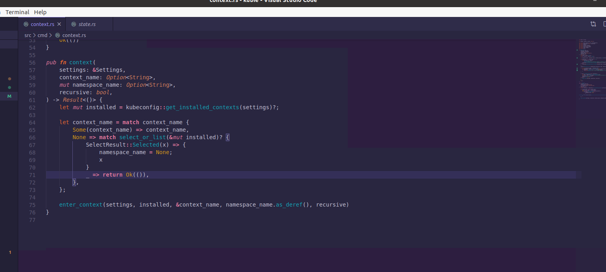Click Option<String> on the namespace_name parameter line
606x272 pixels.
pos(150,85)
